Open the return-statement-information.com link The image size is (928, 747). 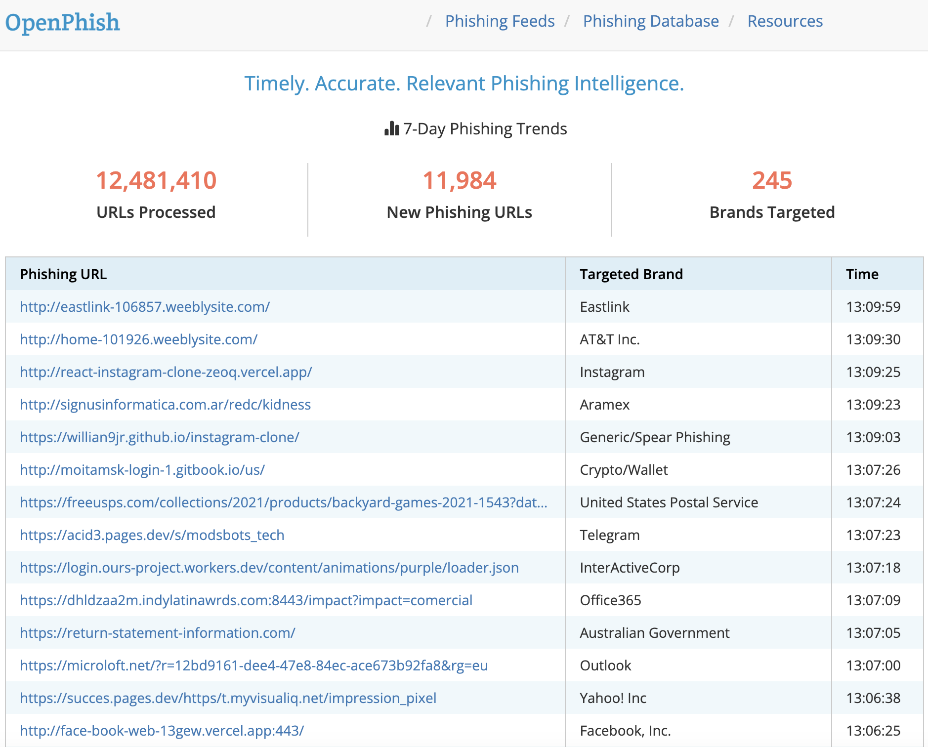click(x=157, y=633)
